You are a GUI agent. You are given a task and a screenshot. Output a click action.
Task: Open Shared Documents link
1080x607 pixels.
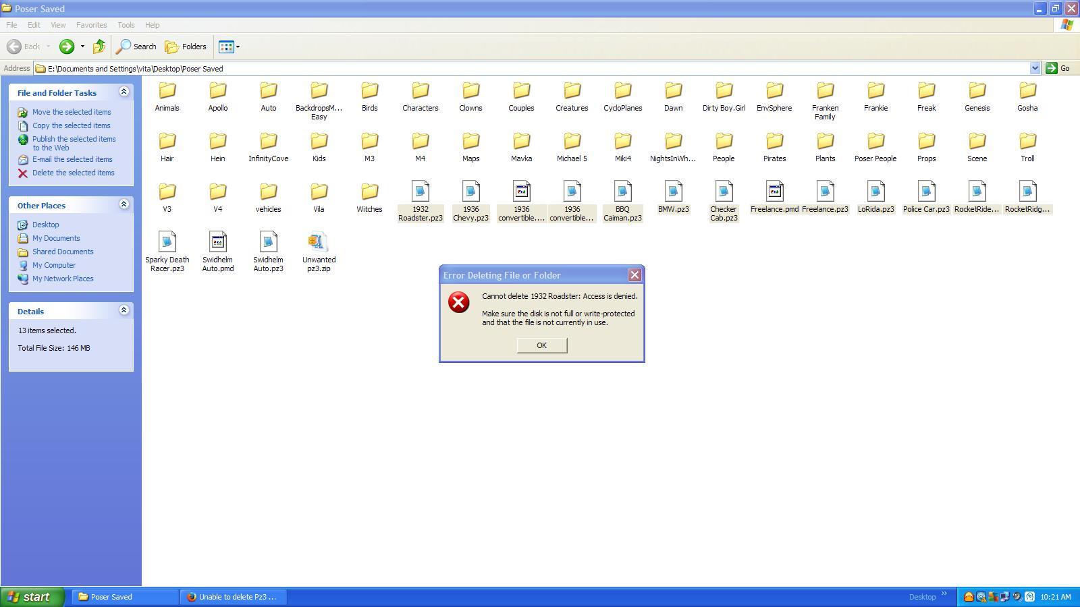pyautogui.click(x=63, y=252)
